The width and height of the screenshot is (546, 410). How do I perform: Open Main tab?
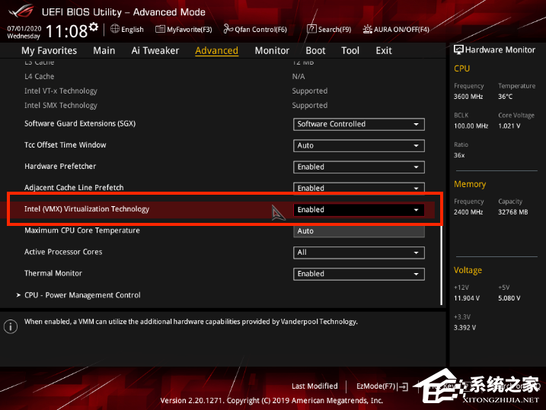[x=104, y=51]
